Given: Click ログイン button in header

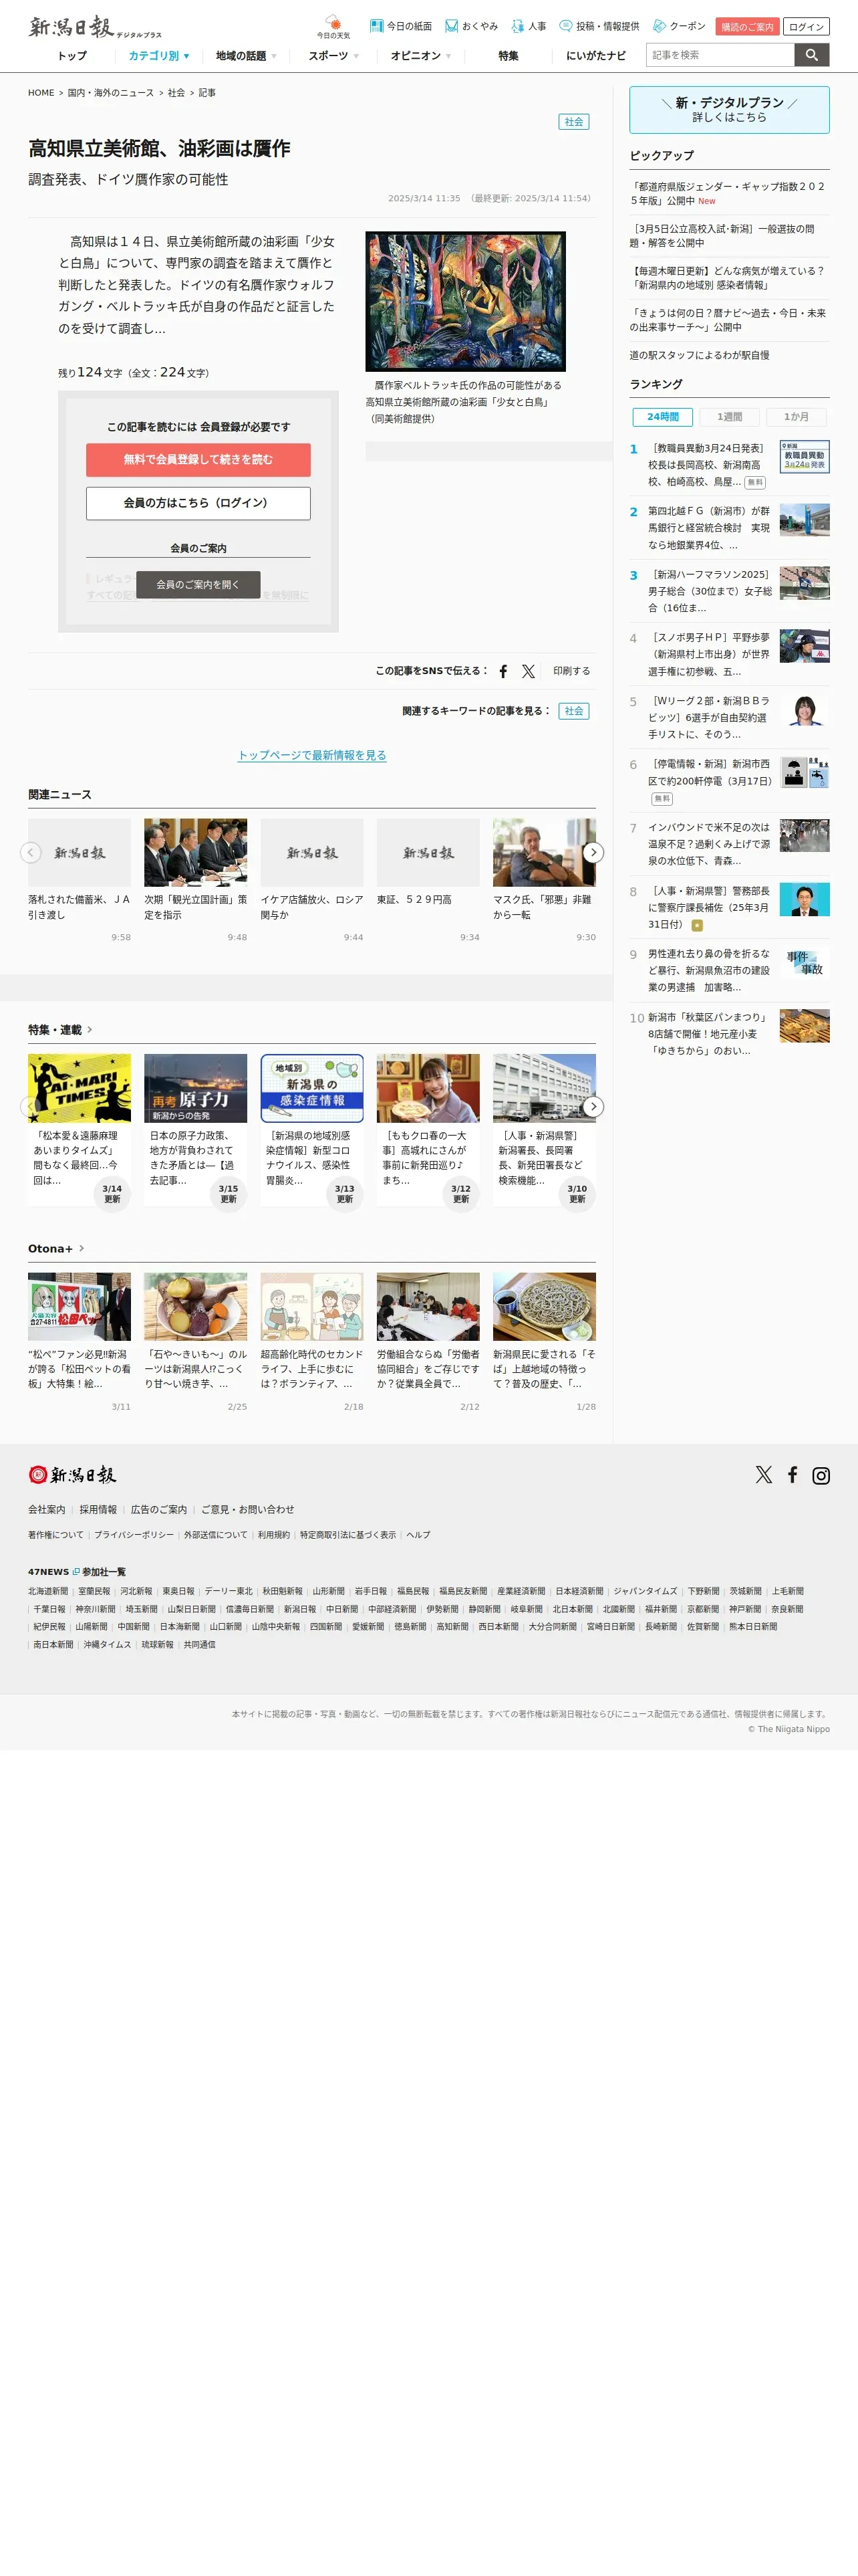Looking at the screenshot, I should point(806,27).
